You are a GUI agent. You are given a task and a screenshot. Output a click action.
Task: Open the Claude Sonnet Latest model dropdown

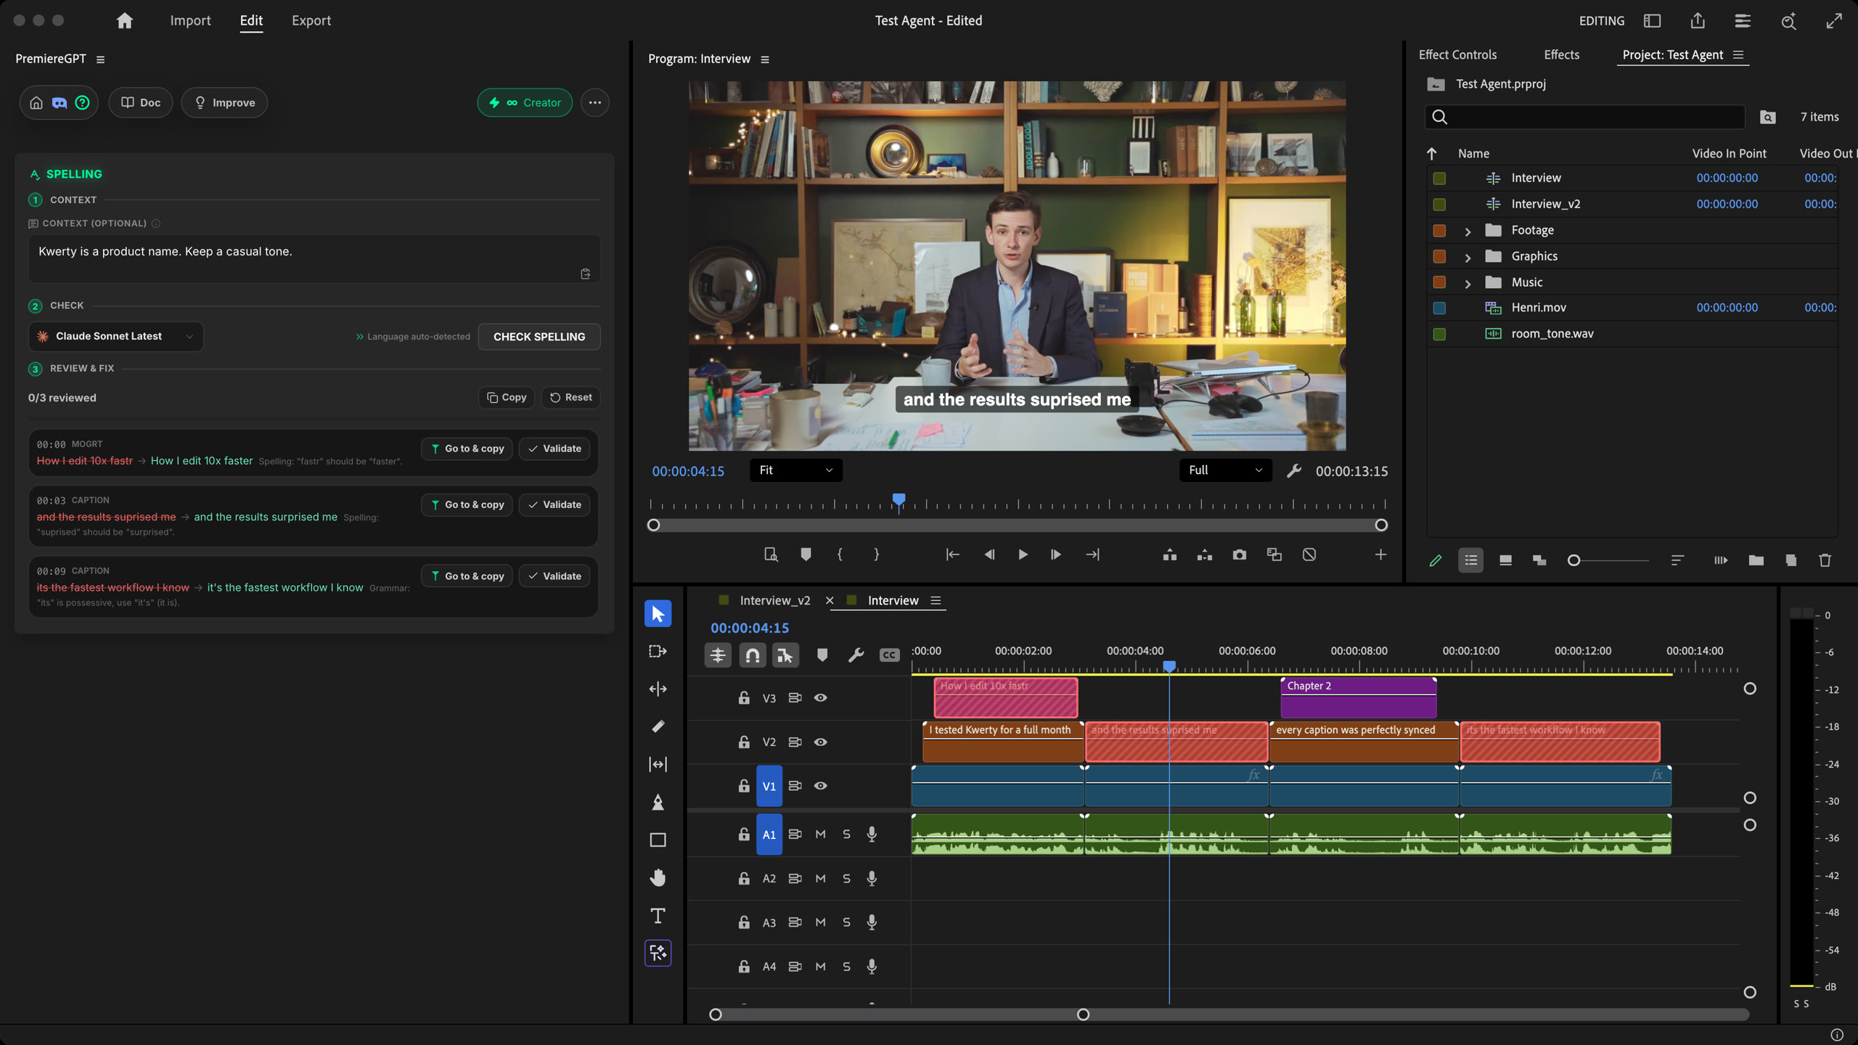[116, 336]
